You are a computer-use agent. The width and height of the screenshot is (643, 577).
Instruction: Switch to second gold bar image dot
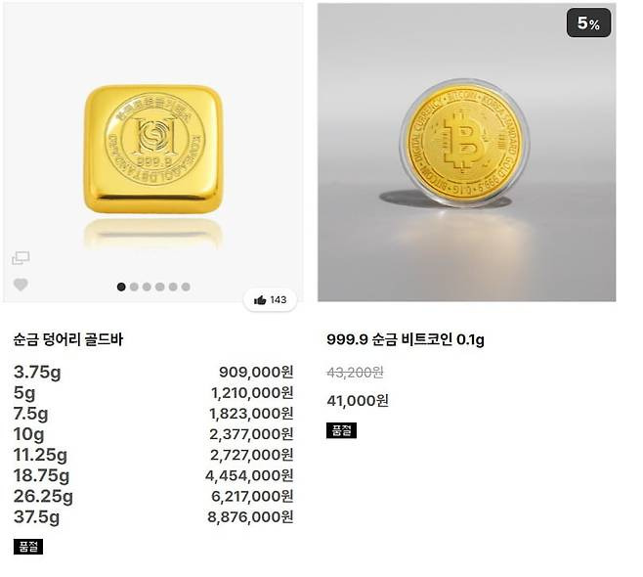[134, 287]
